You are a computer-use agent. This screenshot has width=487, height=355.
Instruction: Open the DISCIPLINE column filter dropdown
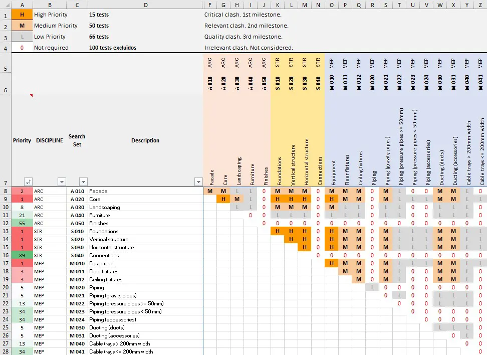(x=62, y=182)
